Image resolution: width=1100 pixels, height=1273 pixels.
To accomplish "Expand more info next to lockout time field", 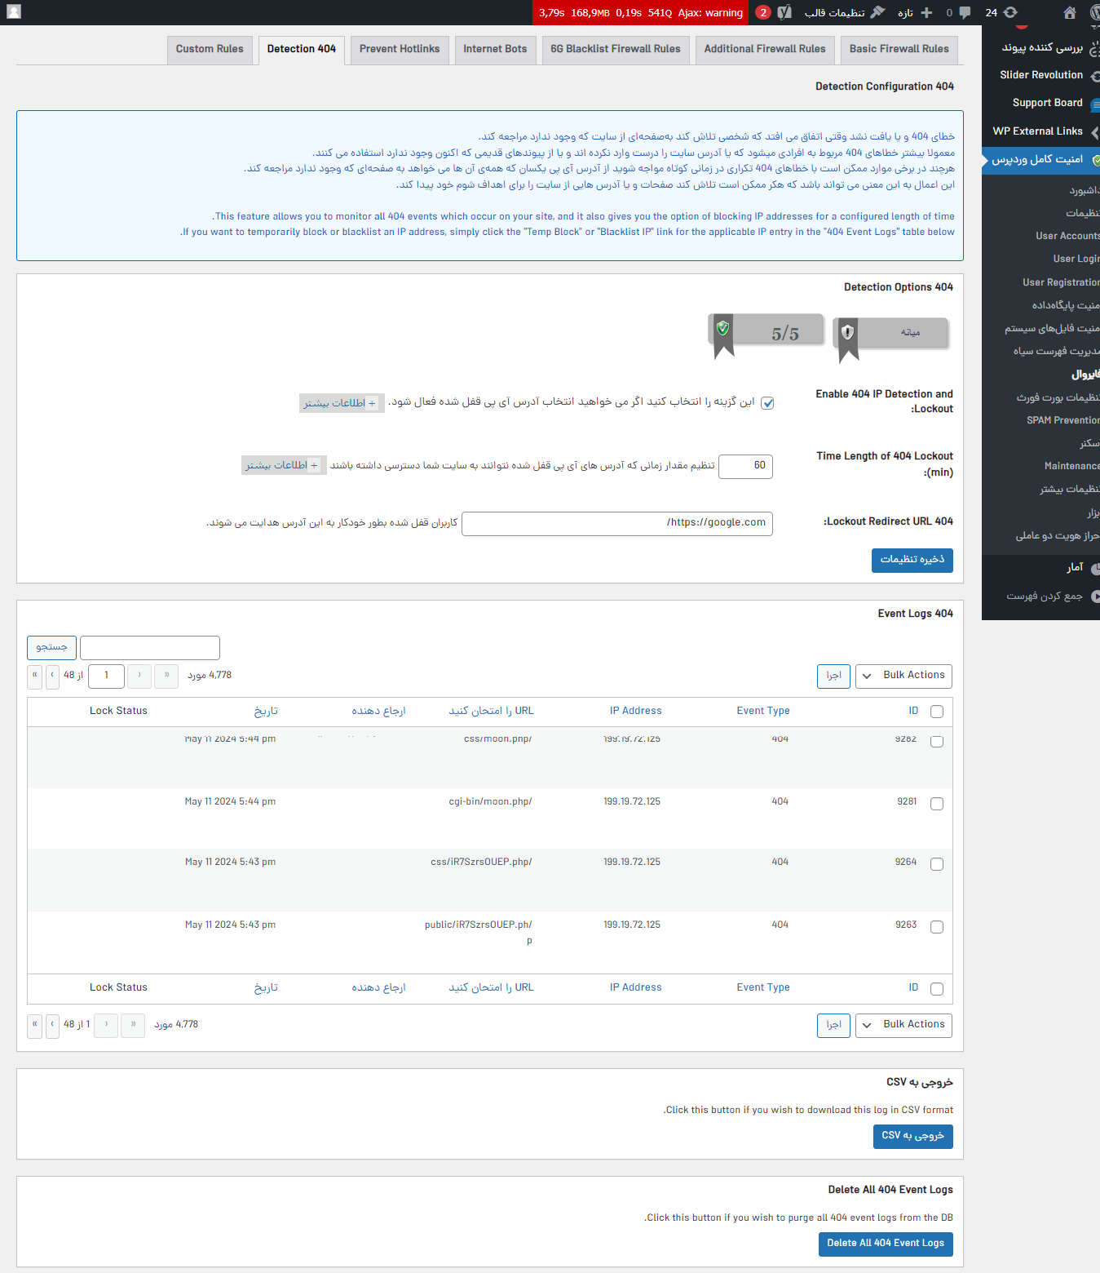I will click(283, 465).
